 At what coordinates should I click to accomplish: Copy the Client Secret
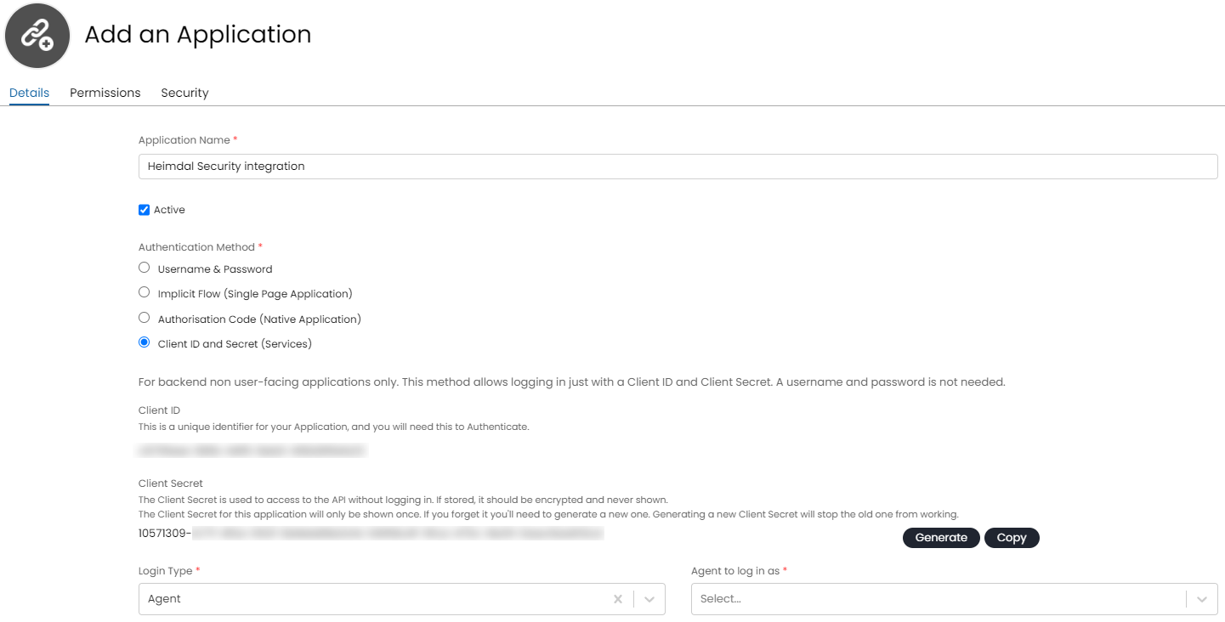click(1012, 538)
